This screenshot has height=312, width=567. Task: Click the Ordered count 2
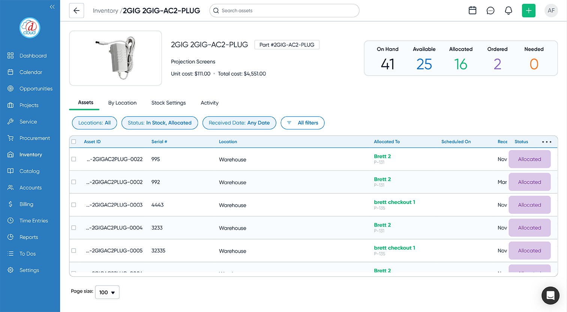coord(497,64)
